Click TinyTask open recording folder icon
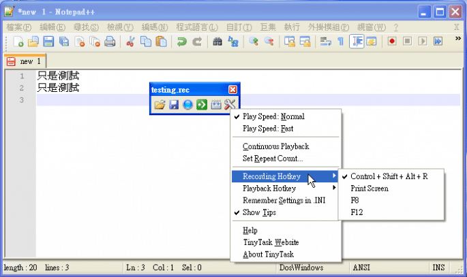Viewport: 467px width, 277px height. (160, 105)
